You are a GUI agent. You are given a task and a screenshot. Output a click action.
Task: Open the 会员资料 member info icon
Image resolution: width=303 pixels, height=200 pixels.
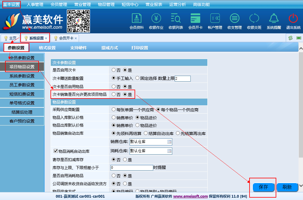point(137,20)
